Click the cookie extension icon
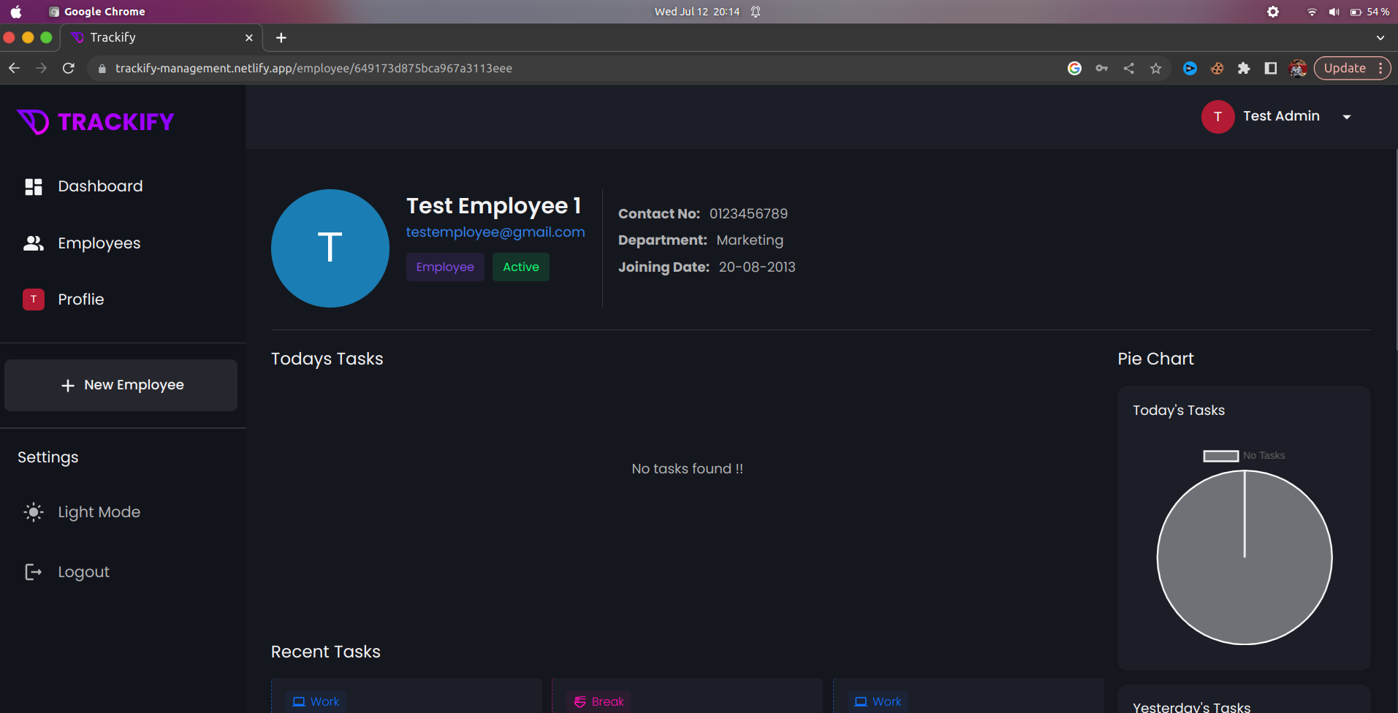Viewport: 1398px width, 713px height. pyautogui.click(x=1217, y=68)
